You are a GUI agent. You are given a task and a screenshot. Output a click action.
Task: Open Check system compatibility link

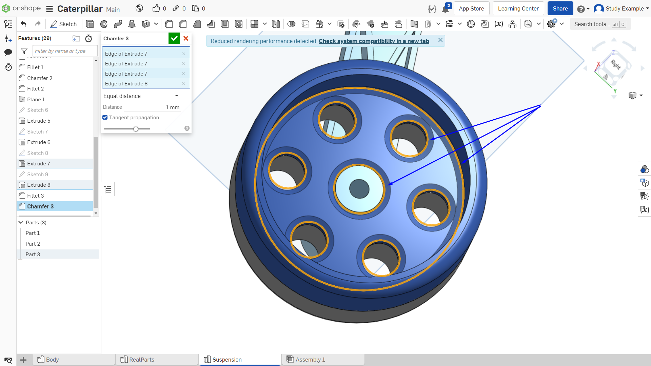tap(374, 41)
